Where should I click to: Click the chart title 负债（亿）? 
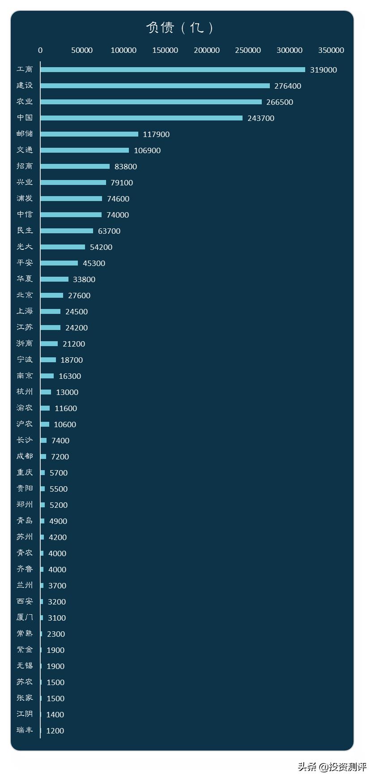pos(180,28)
